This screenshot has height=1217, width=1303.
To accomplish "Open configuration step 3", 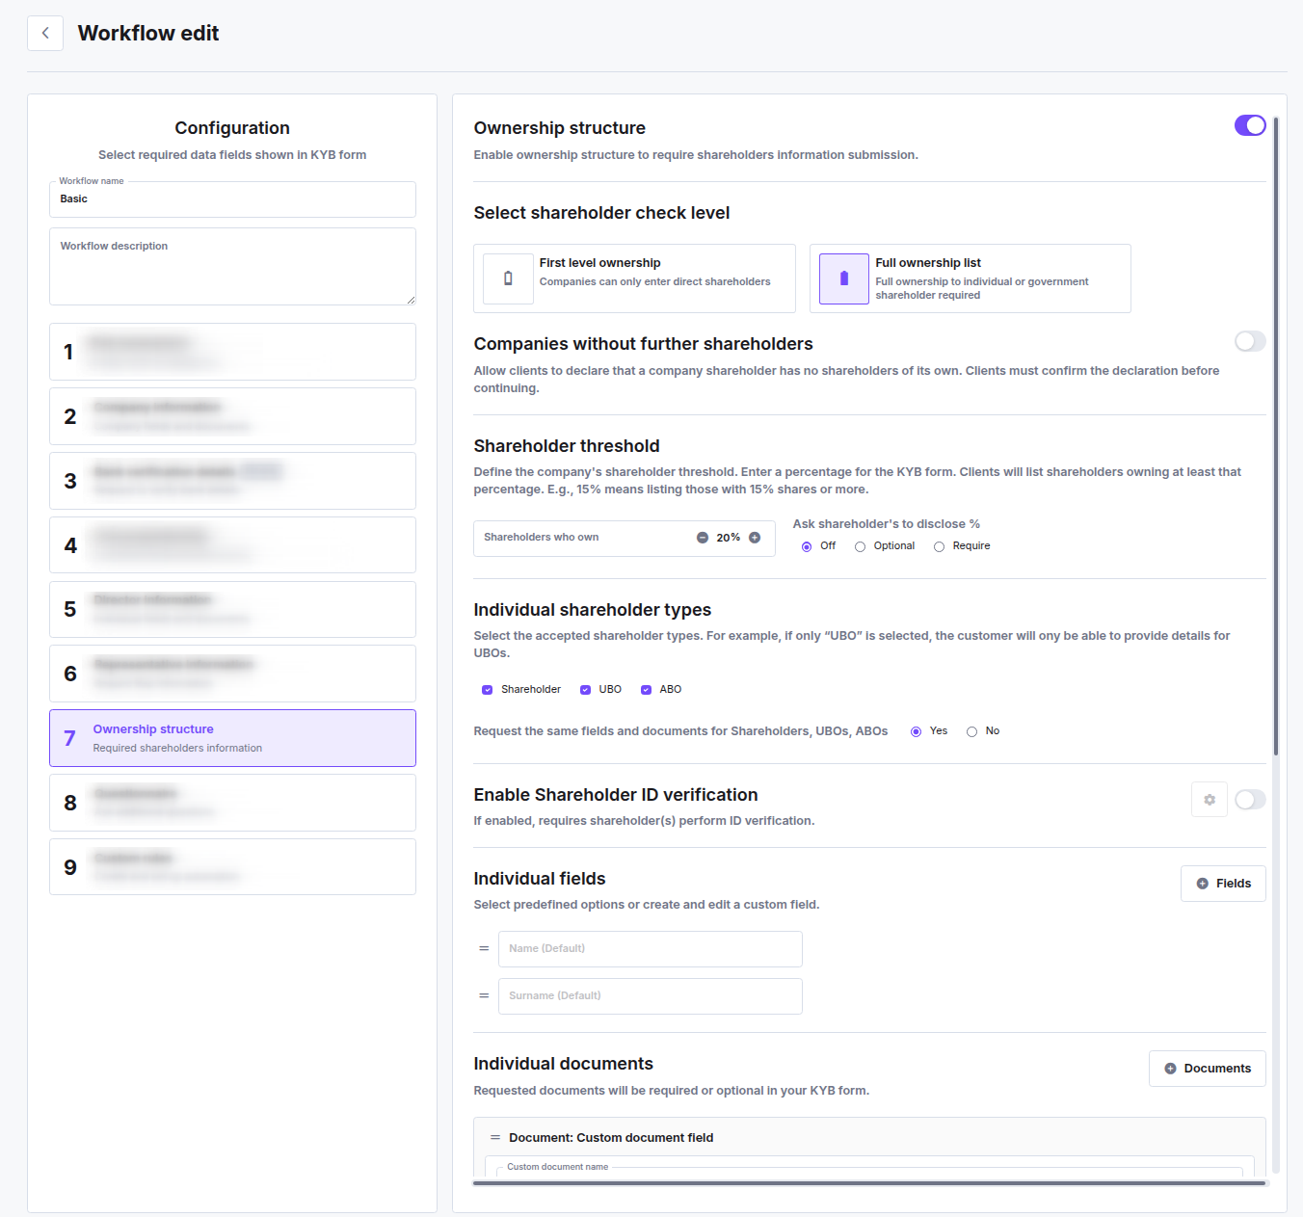I will pyautogui.click(x=232, y=481).
